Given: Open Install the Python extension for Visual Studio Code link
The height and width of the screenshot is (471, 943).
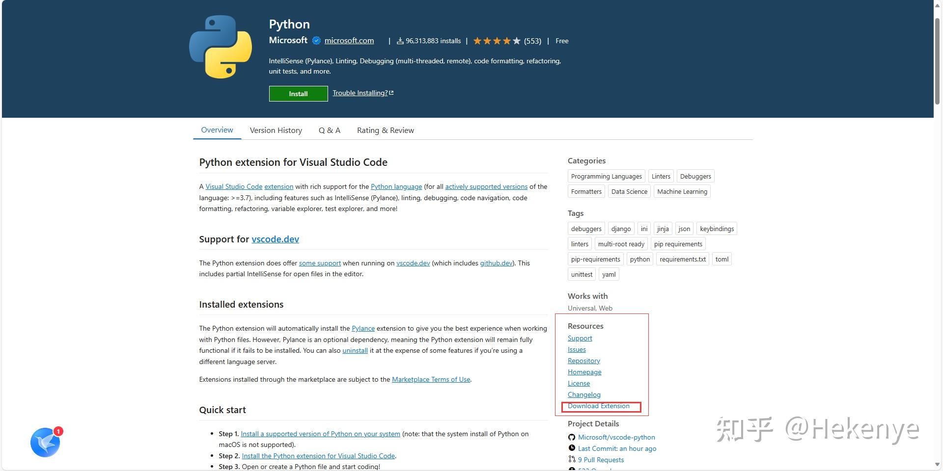Looking at the screenshot, I should [x=318, y=456].
